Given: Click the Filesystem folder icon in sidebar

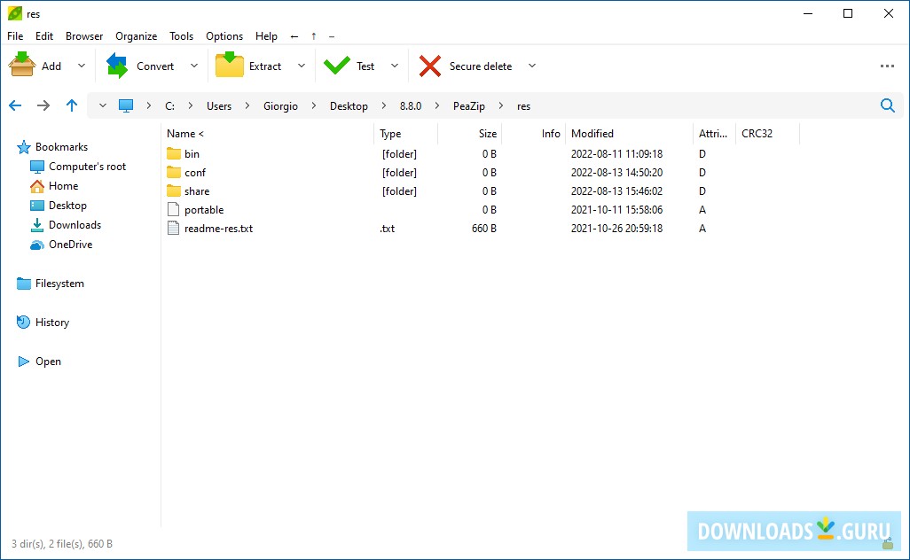Looking at the screenshot, I should pos(24,284).
